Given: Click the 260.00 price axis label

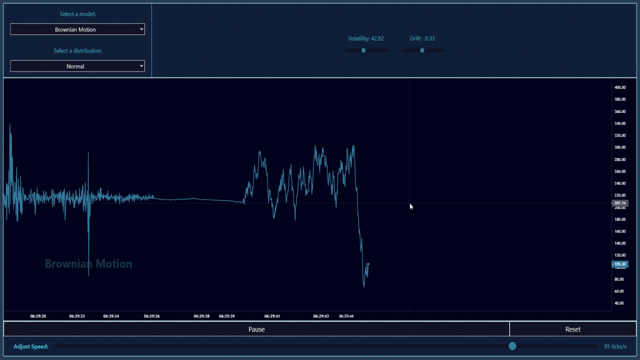Looking at the screenshot, I should [620, 171].
